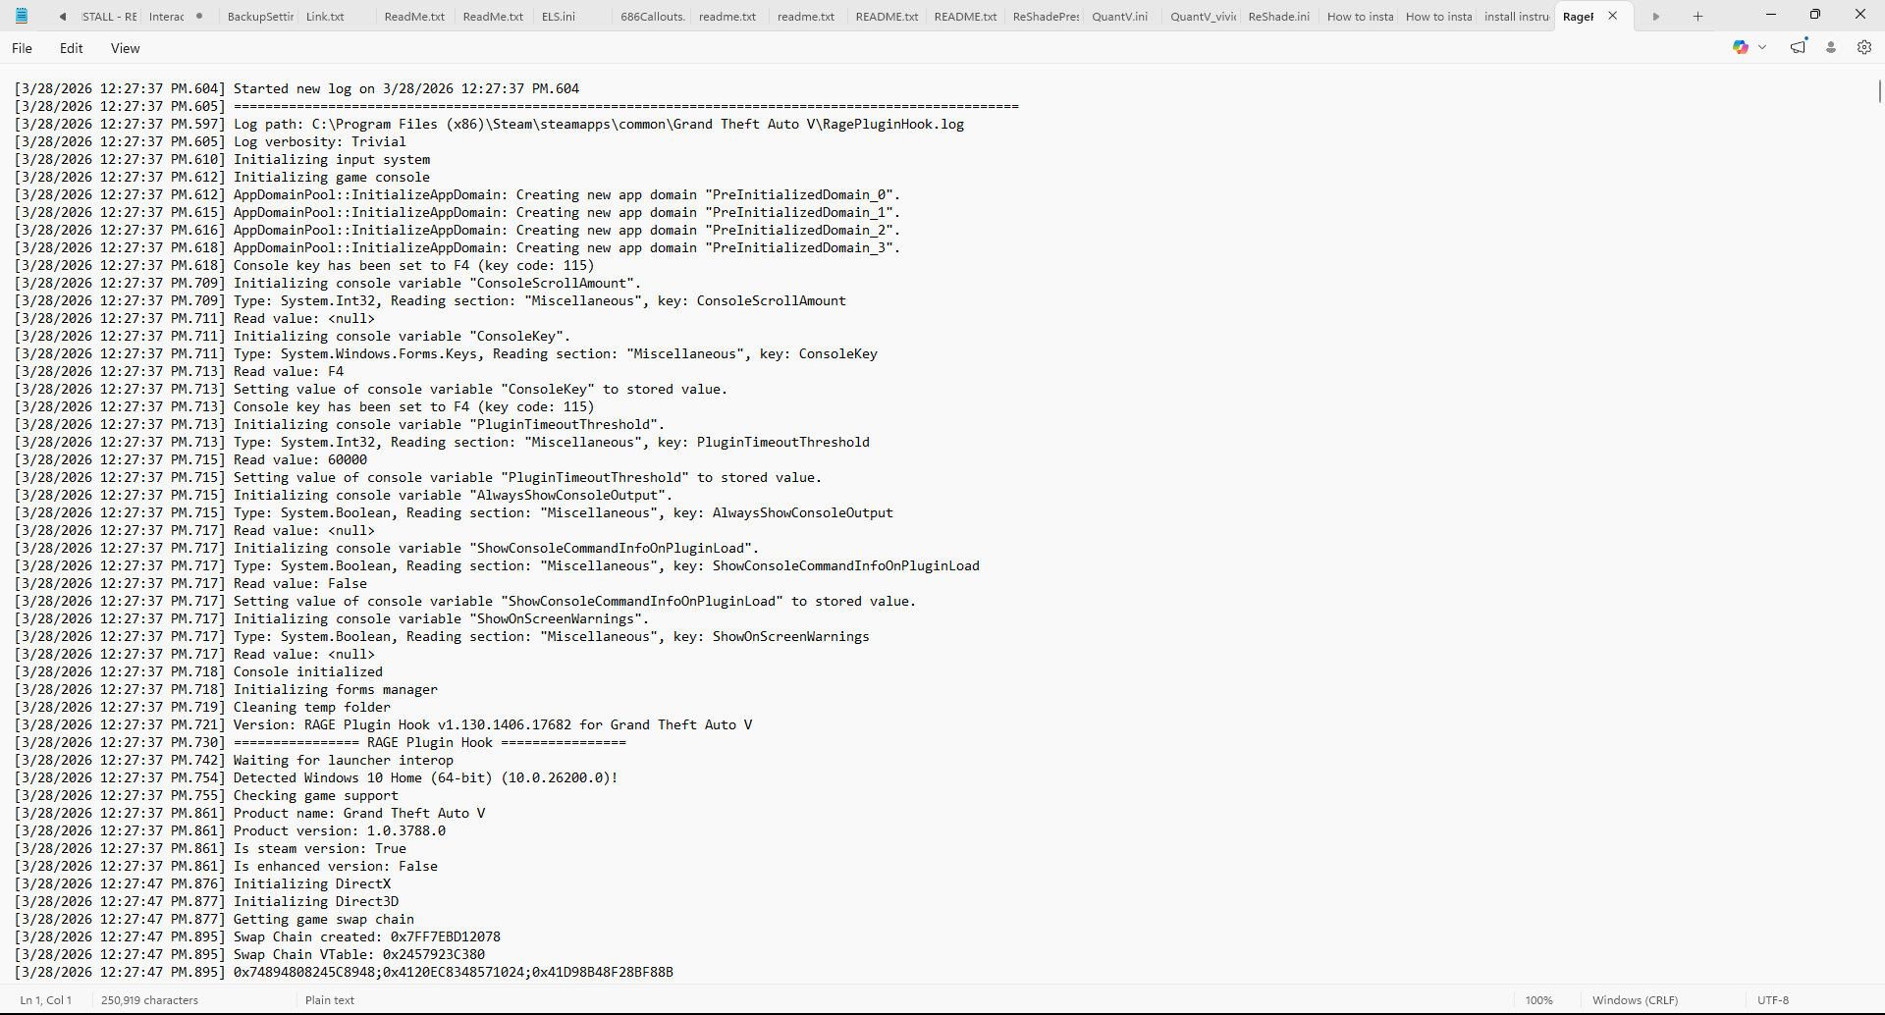Open the File menu

[22, 48]
